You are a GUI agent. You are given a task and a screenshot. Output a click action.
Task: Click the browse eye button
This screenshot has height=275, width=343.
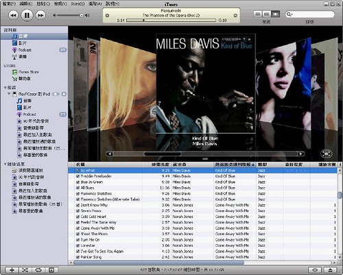(x=315, y=270)
